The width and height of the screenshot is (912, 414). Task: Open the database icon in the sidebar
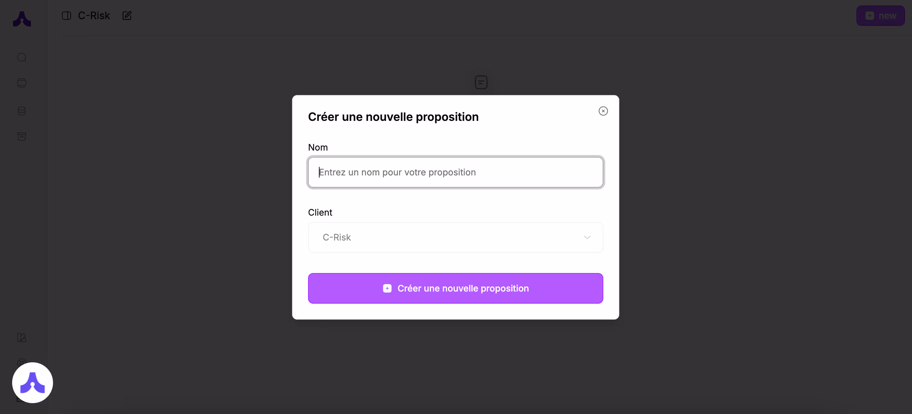pyautogui.click(x=22, y=111)
